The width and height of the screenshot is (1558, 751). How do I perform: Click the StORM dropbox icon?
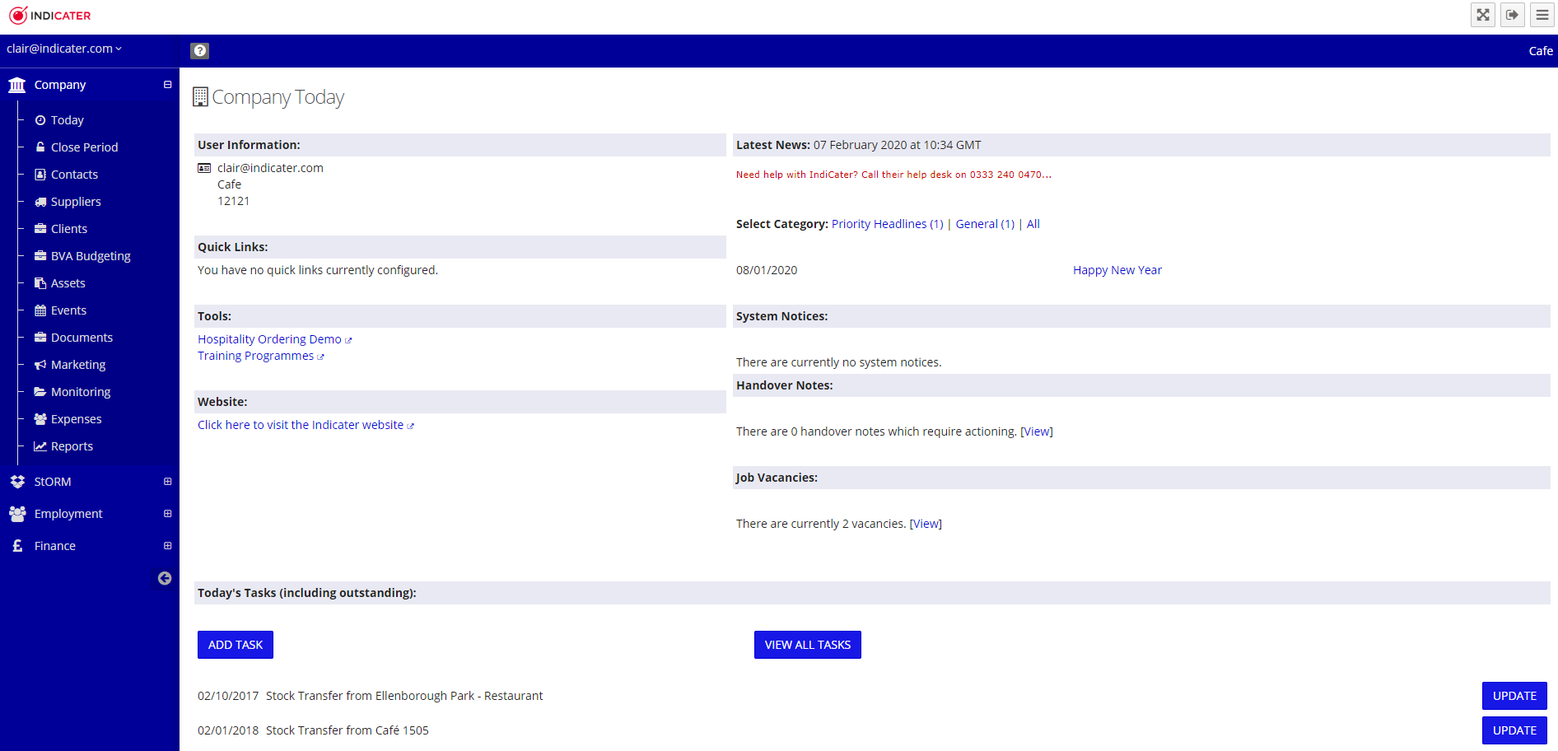click(17, 482)
